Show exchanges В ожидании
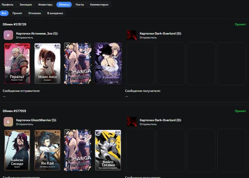249x178 pixels. (x=55, y=13)
